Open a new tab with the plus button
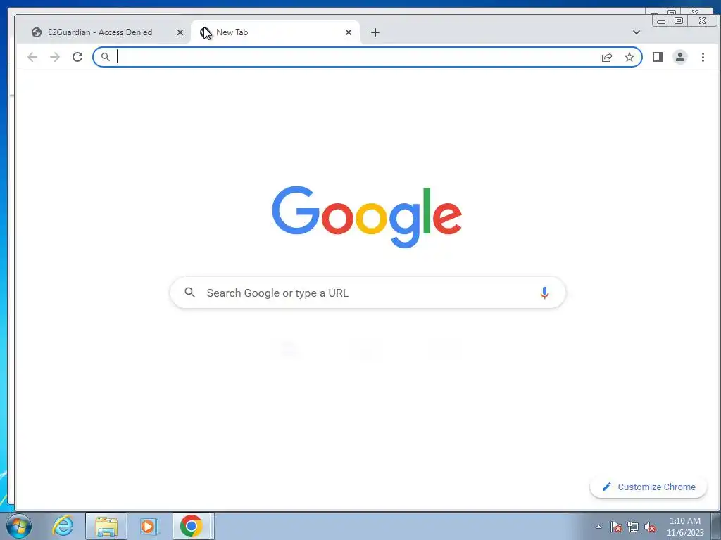This screenshot has height=540, width=721. click(375, 32)
